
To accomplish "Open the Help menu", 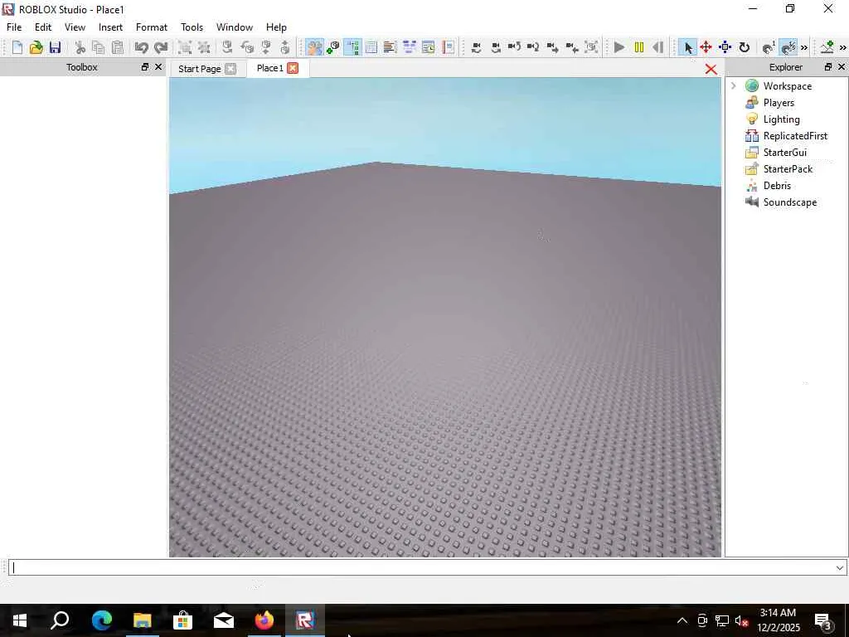I will (x=276, y=27).
